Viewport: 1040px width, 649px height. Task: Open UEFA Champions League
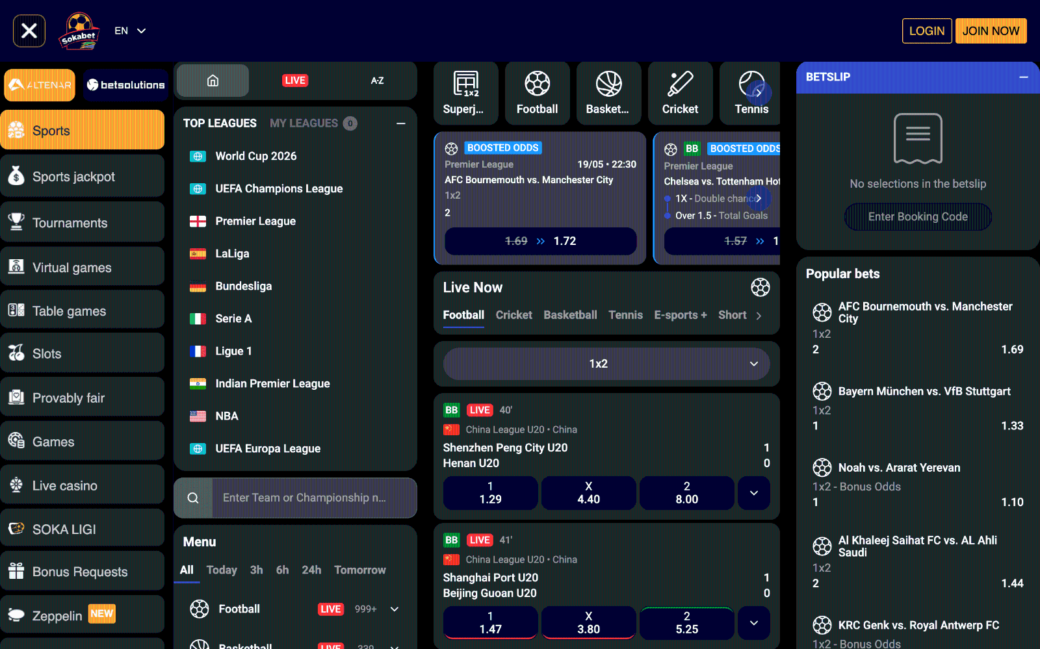pyautogui.click(x=279, y=188)
